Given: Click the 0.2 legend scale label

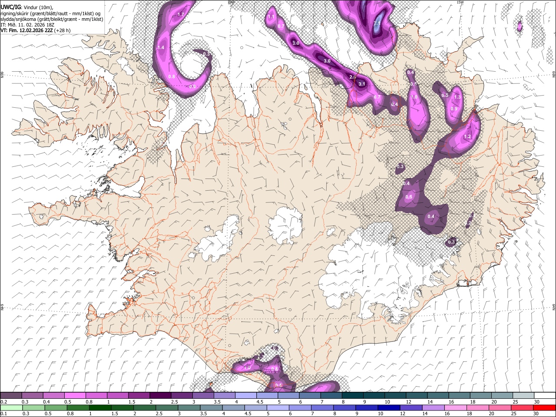Looking at the screenshot, I should pos(3,402).
